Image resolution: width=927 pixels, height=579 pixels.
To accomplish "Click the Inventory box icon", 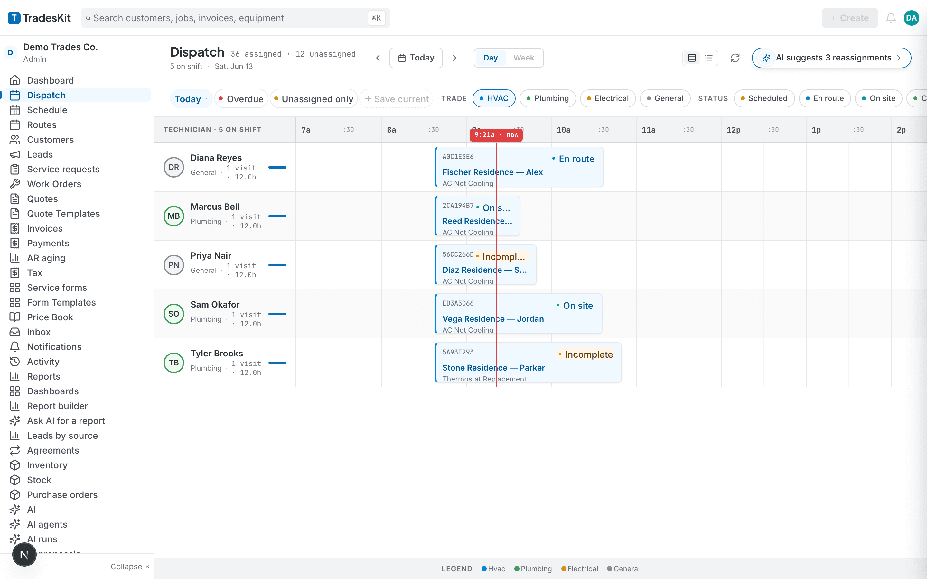I will coord(14,465).
